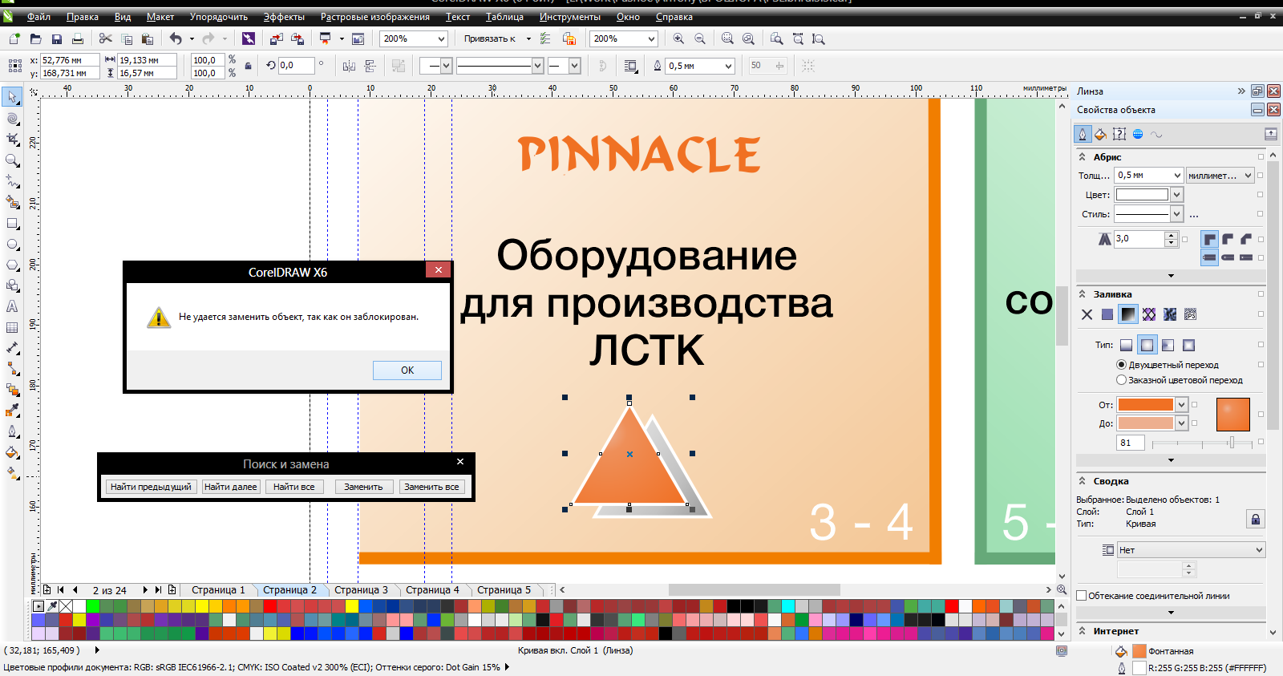Toggle the small checkbox beside the Заливка header

[x=1261, y=294]
